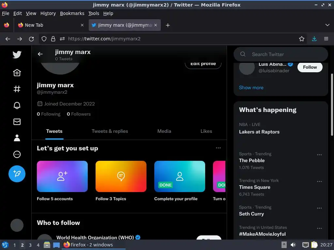Open the Seth Curry trending topic

251,214
